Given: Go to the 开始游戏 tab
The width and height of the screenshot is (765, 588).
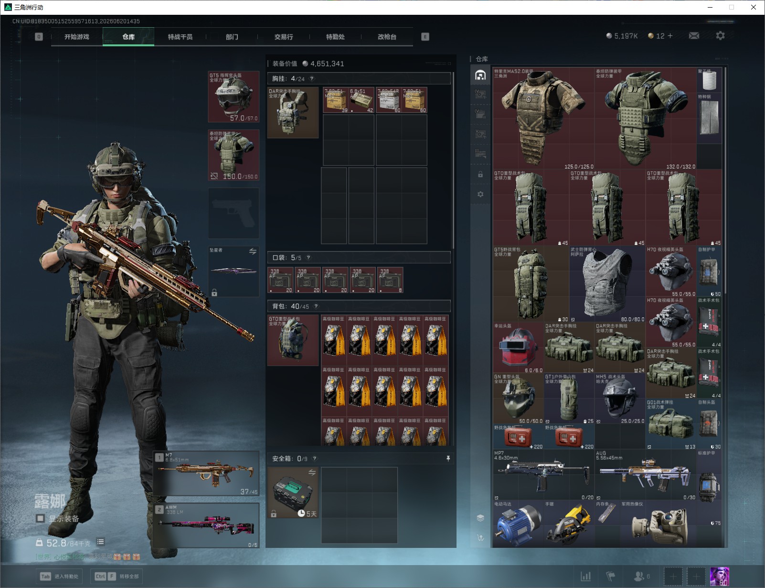Looking at the screenshot, I should pos(77,37).
